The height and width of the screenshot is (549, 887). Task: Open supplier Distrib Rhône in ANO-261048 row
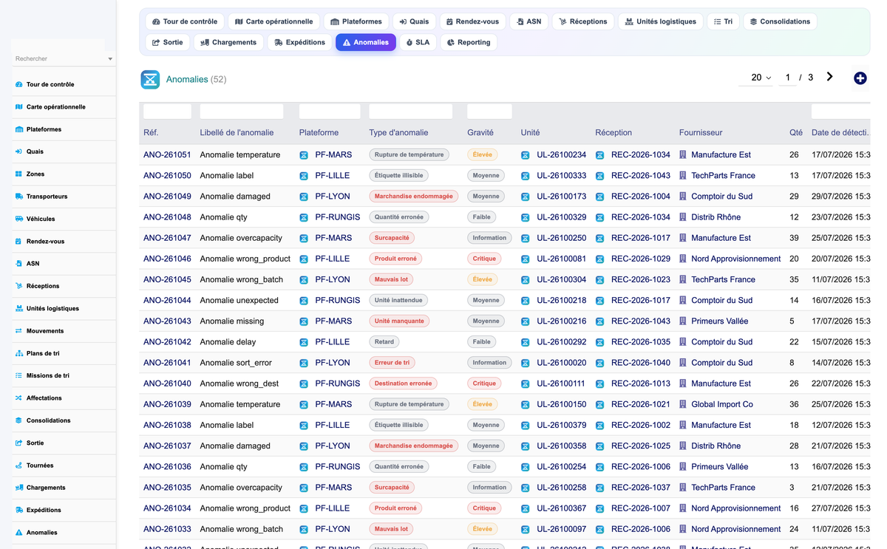[x=716, y=217]
